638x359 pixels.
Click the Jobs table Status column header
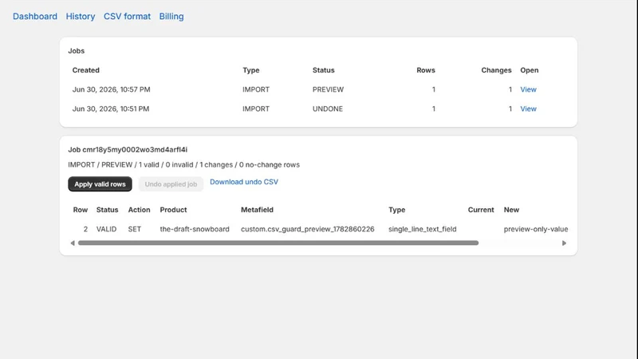click(324, 70)
